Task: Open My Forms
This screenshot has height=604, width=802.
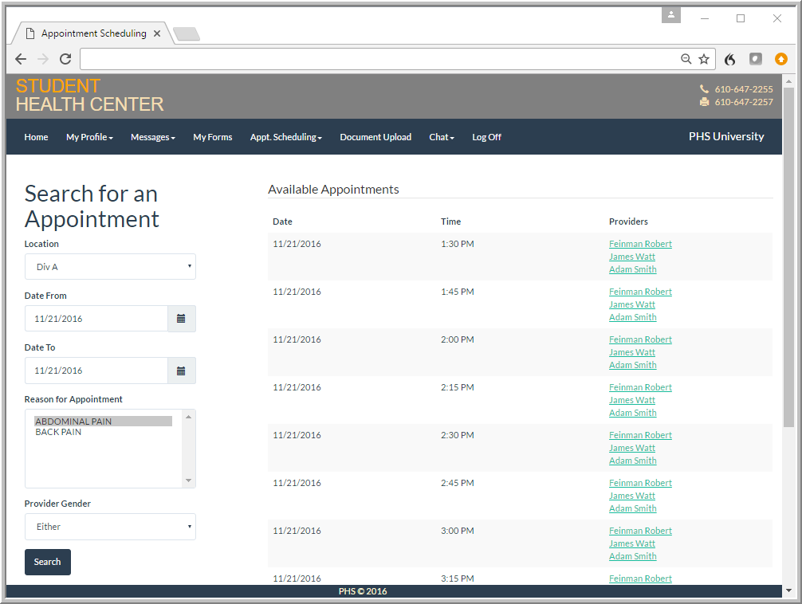Action: pos(212,137)
